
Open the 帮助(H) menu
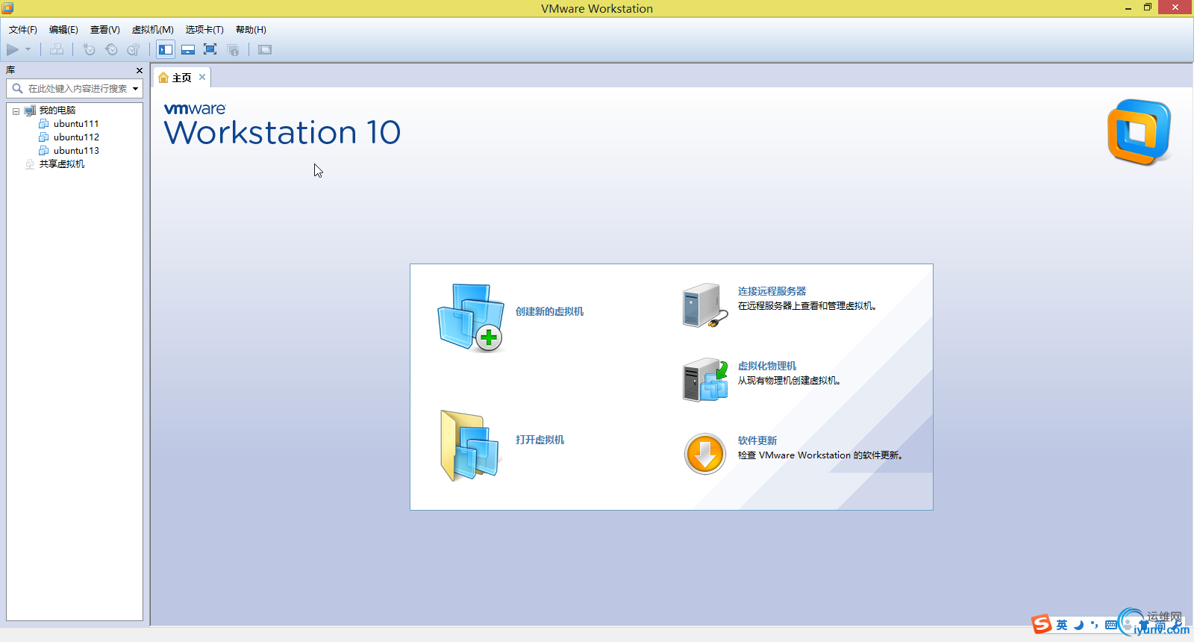[251, 30]
